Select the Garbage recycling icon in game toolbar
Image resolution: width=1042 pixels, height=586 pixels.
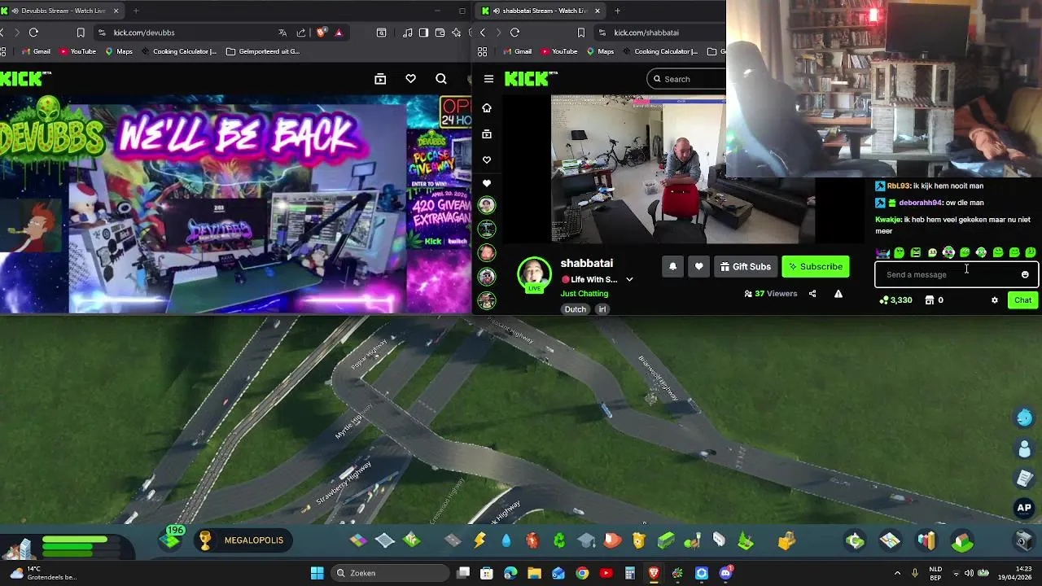[559, 540]
